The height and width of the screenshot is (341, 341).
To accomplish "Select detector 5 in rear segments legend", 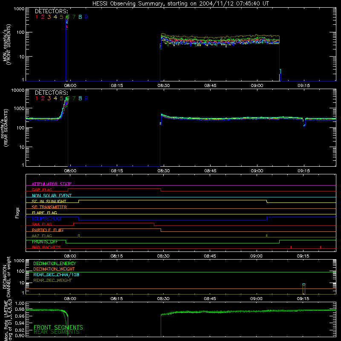I will coord(61,98).
